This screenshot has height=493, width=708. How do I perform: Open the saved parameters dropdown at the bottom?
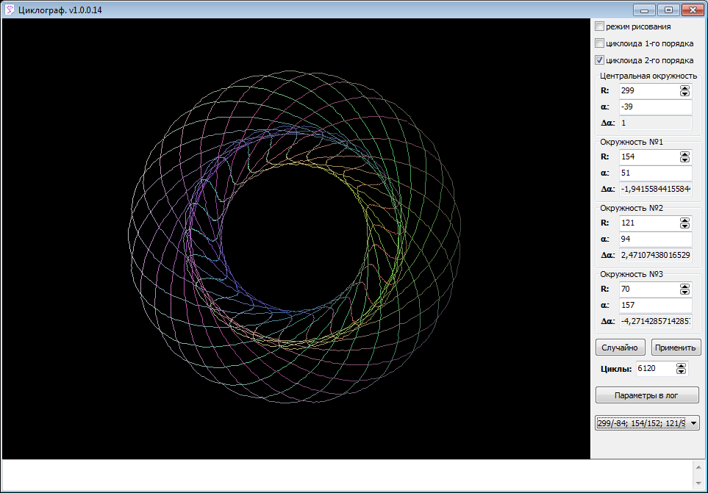(646, 422)
